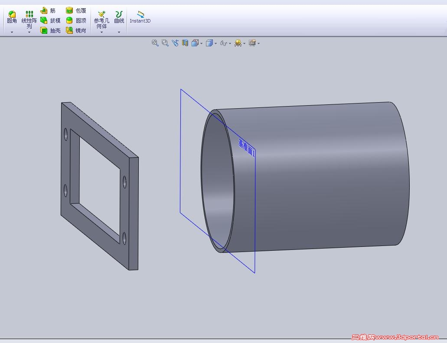
Task: Open the Display Style dropdown arrow
Action: coord(216,44)
